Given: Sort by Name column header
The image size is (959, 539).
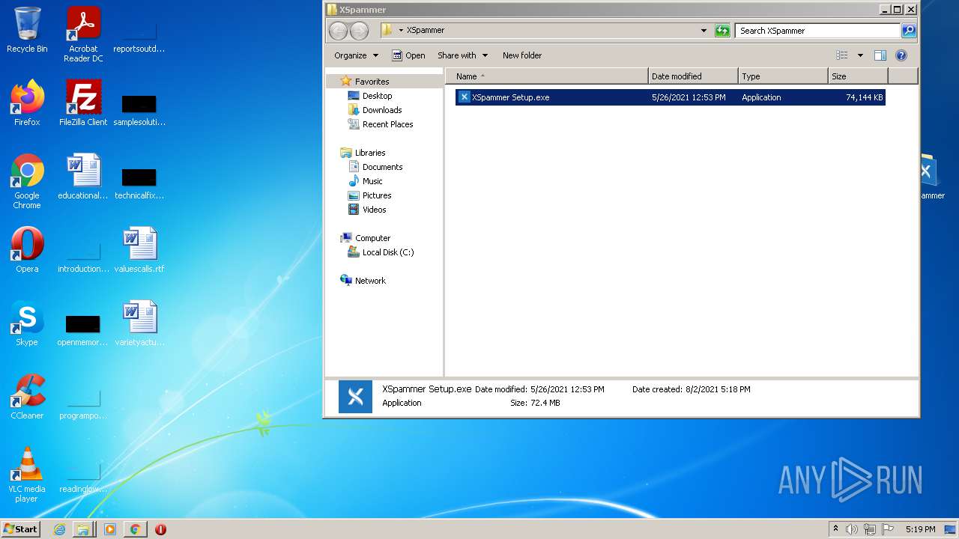Looking at the screenshot, I should click(x=547, y=76).
